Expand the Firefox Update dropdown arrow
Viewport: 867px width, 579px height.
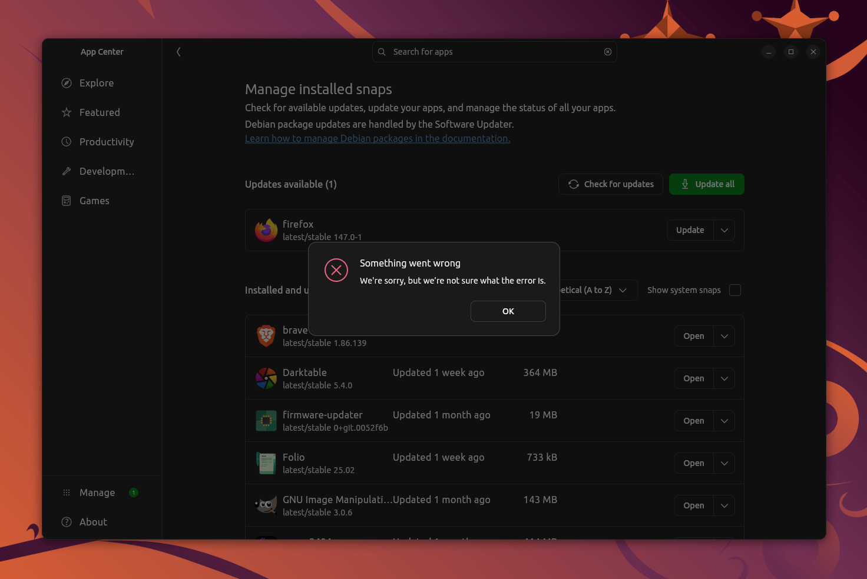pyautogui.click(x=724, y=230)
